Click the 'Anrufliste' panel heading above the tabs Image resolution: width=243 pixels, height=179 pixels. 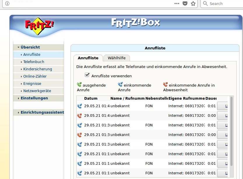pos(155,48)
